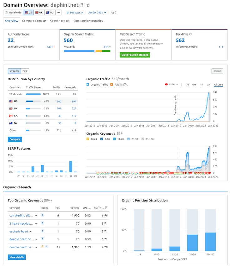Open the Desktop device dropdown
Viewport: 230px width, 267px height.
click(75, 13)
